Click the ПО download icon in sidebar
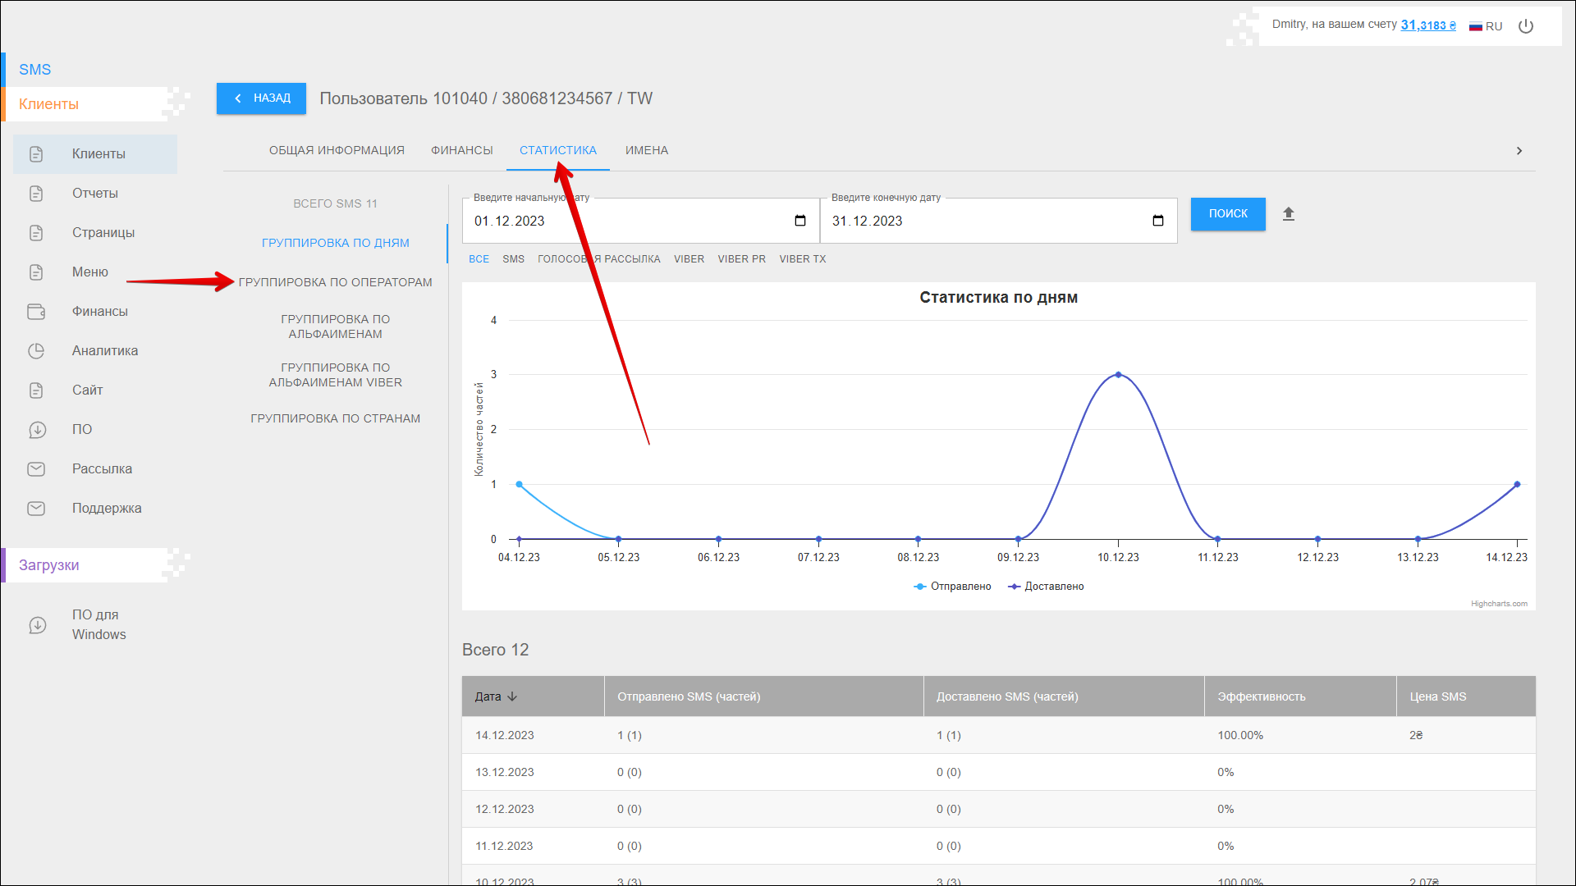 (x=36, y=430)
